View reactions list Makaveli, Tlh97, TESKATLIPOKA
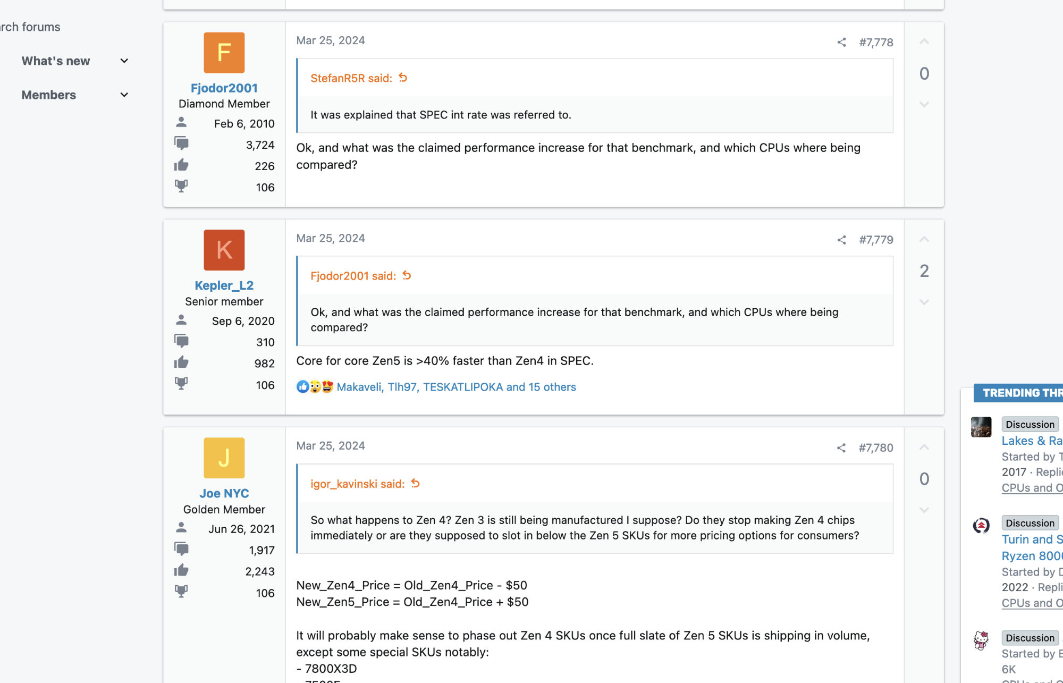 click(x=456, y=387)
